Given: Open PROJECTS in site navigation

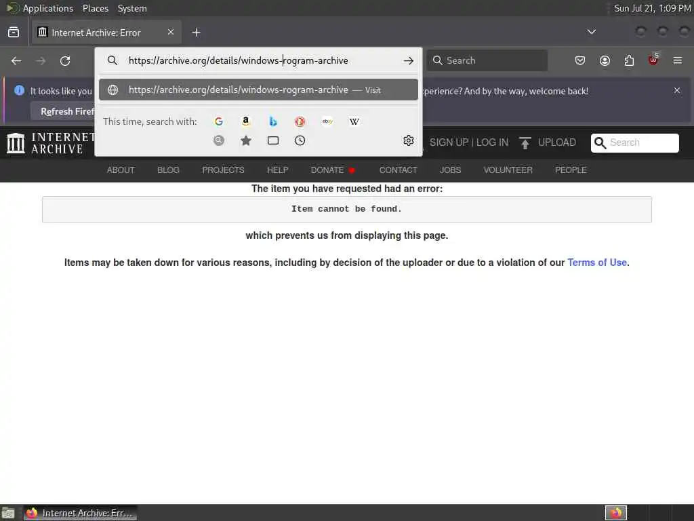Looking at the screenshot, I should click(223, 170).
